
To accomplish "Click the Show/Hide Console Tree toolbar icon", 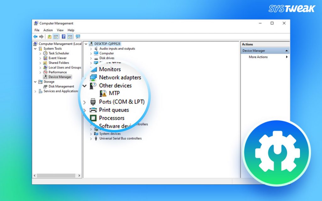I will pos(56,36).
